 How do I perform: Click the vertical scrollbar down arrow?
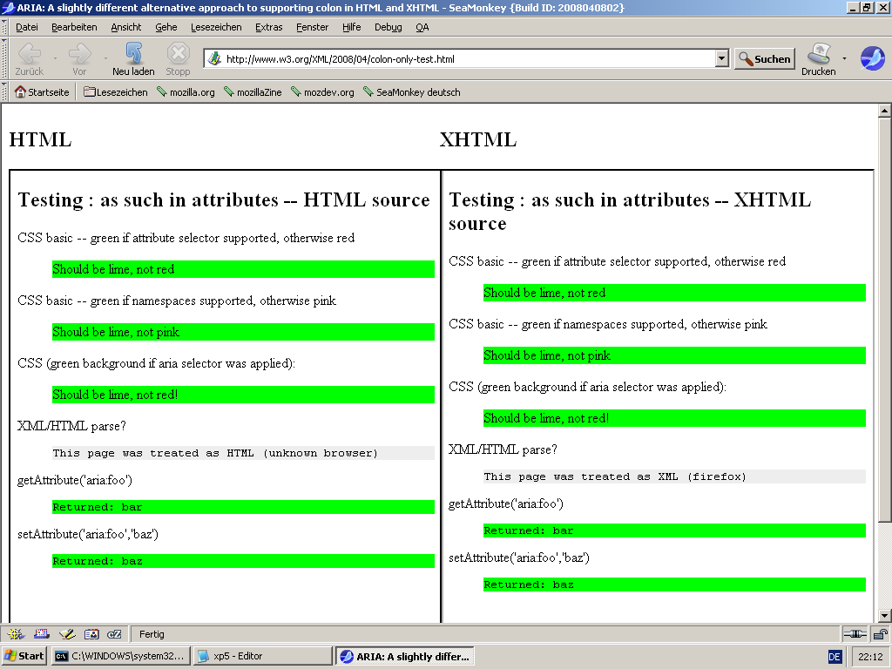pyautogui.click(x=884, y=616)
